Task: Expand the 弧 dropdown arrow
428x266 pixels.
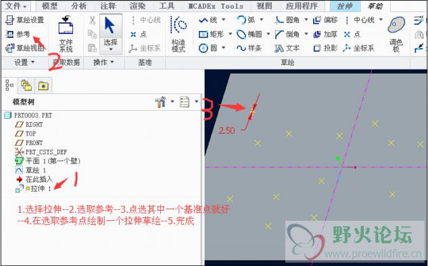Action: pyautogui.click(x=262, y=20)
